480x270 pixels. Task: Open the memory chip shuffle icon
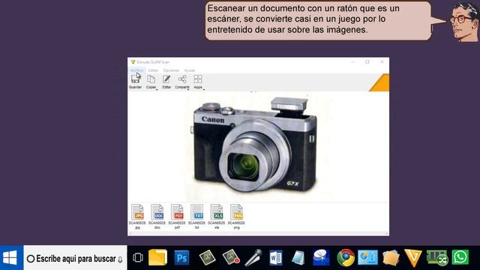437,257
